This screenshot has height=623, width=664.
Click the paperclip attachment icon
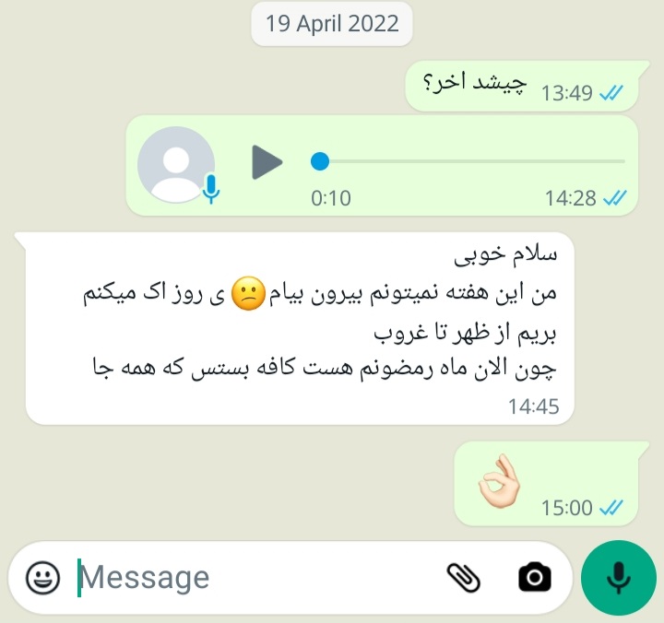click(x=464, y=578)
